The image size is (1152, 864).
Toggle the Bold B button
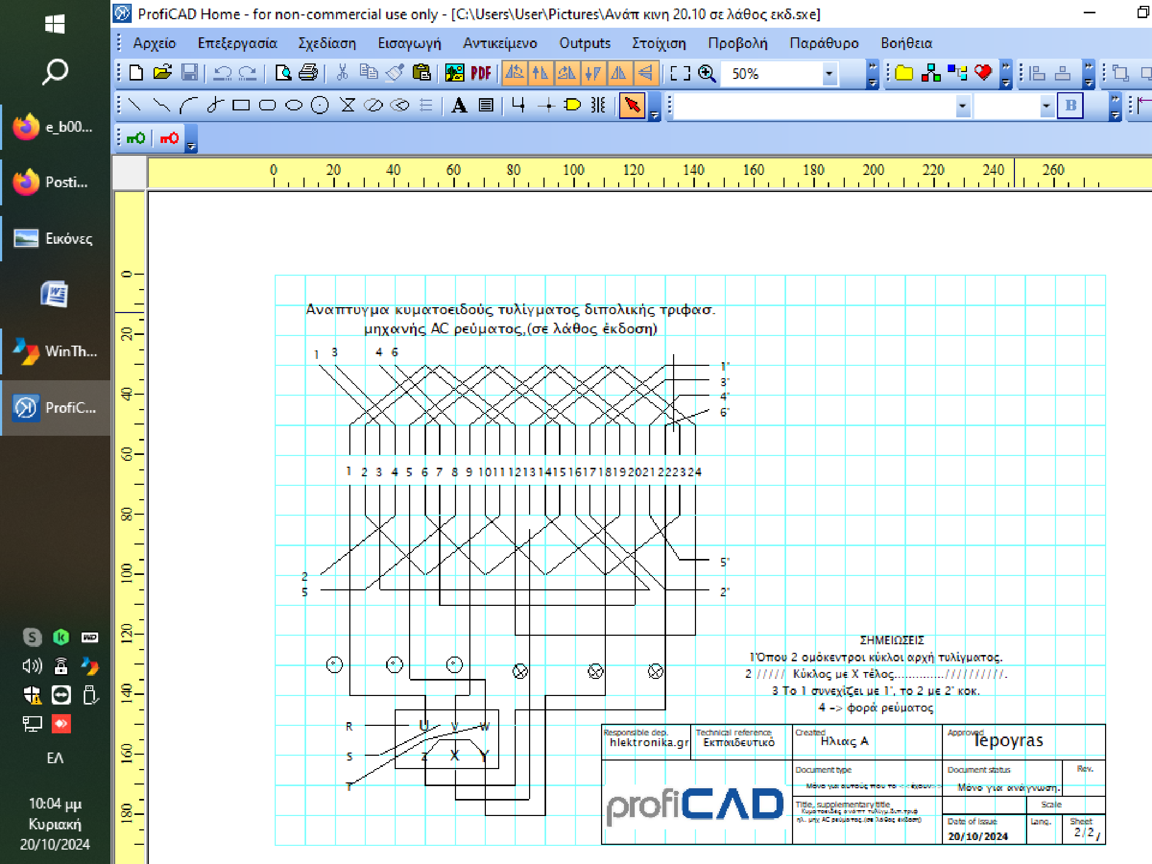click(x=1070, y=105)
